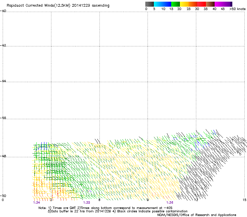
Task: Click the -44 latitude axis label
Action: 3,81
